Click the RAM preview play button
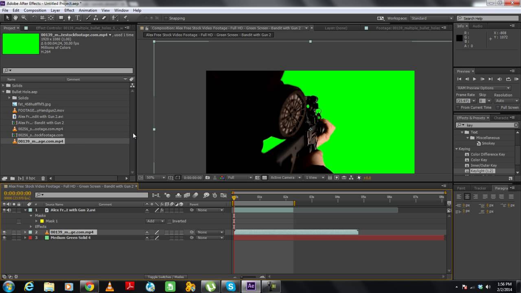 click(517, 79)
